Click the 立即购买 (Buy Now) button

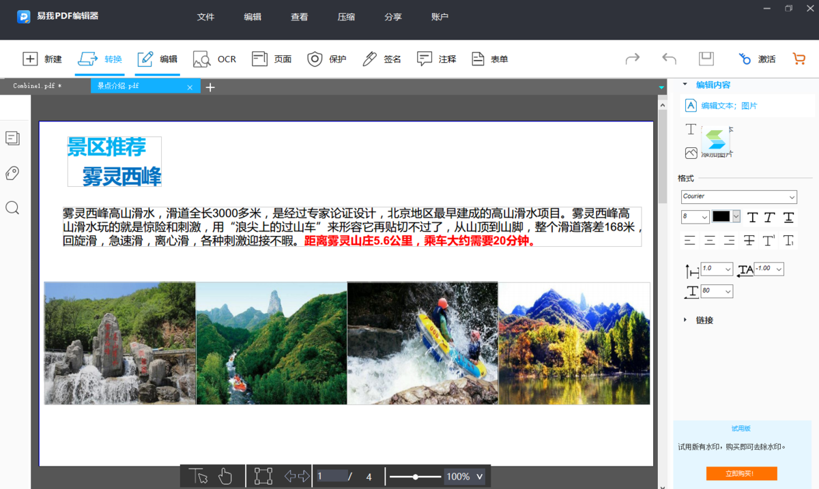pyautogui.click(x=743, y=473)
